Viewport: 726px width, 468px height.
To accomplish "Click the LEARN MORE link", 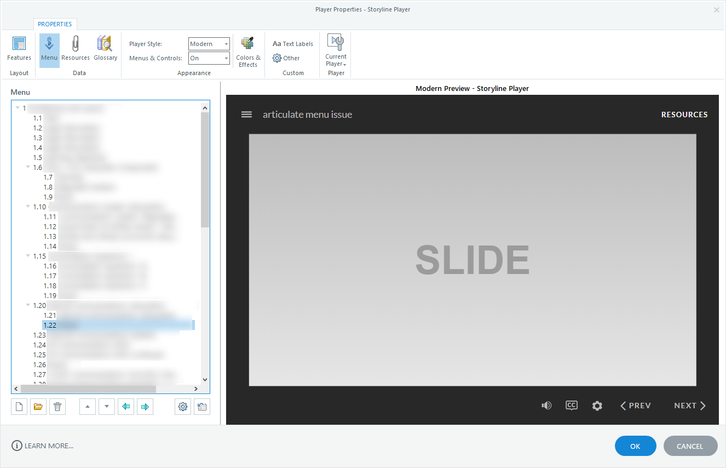I will [43, 446].
